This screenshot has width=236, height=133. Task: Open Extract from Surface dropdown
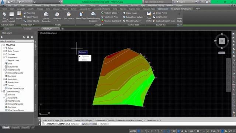click(133, 17)
